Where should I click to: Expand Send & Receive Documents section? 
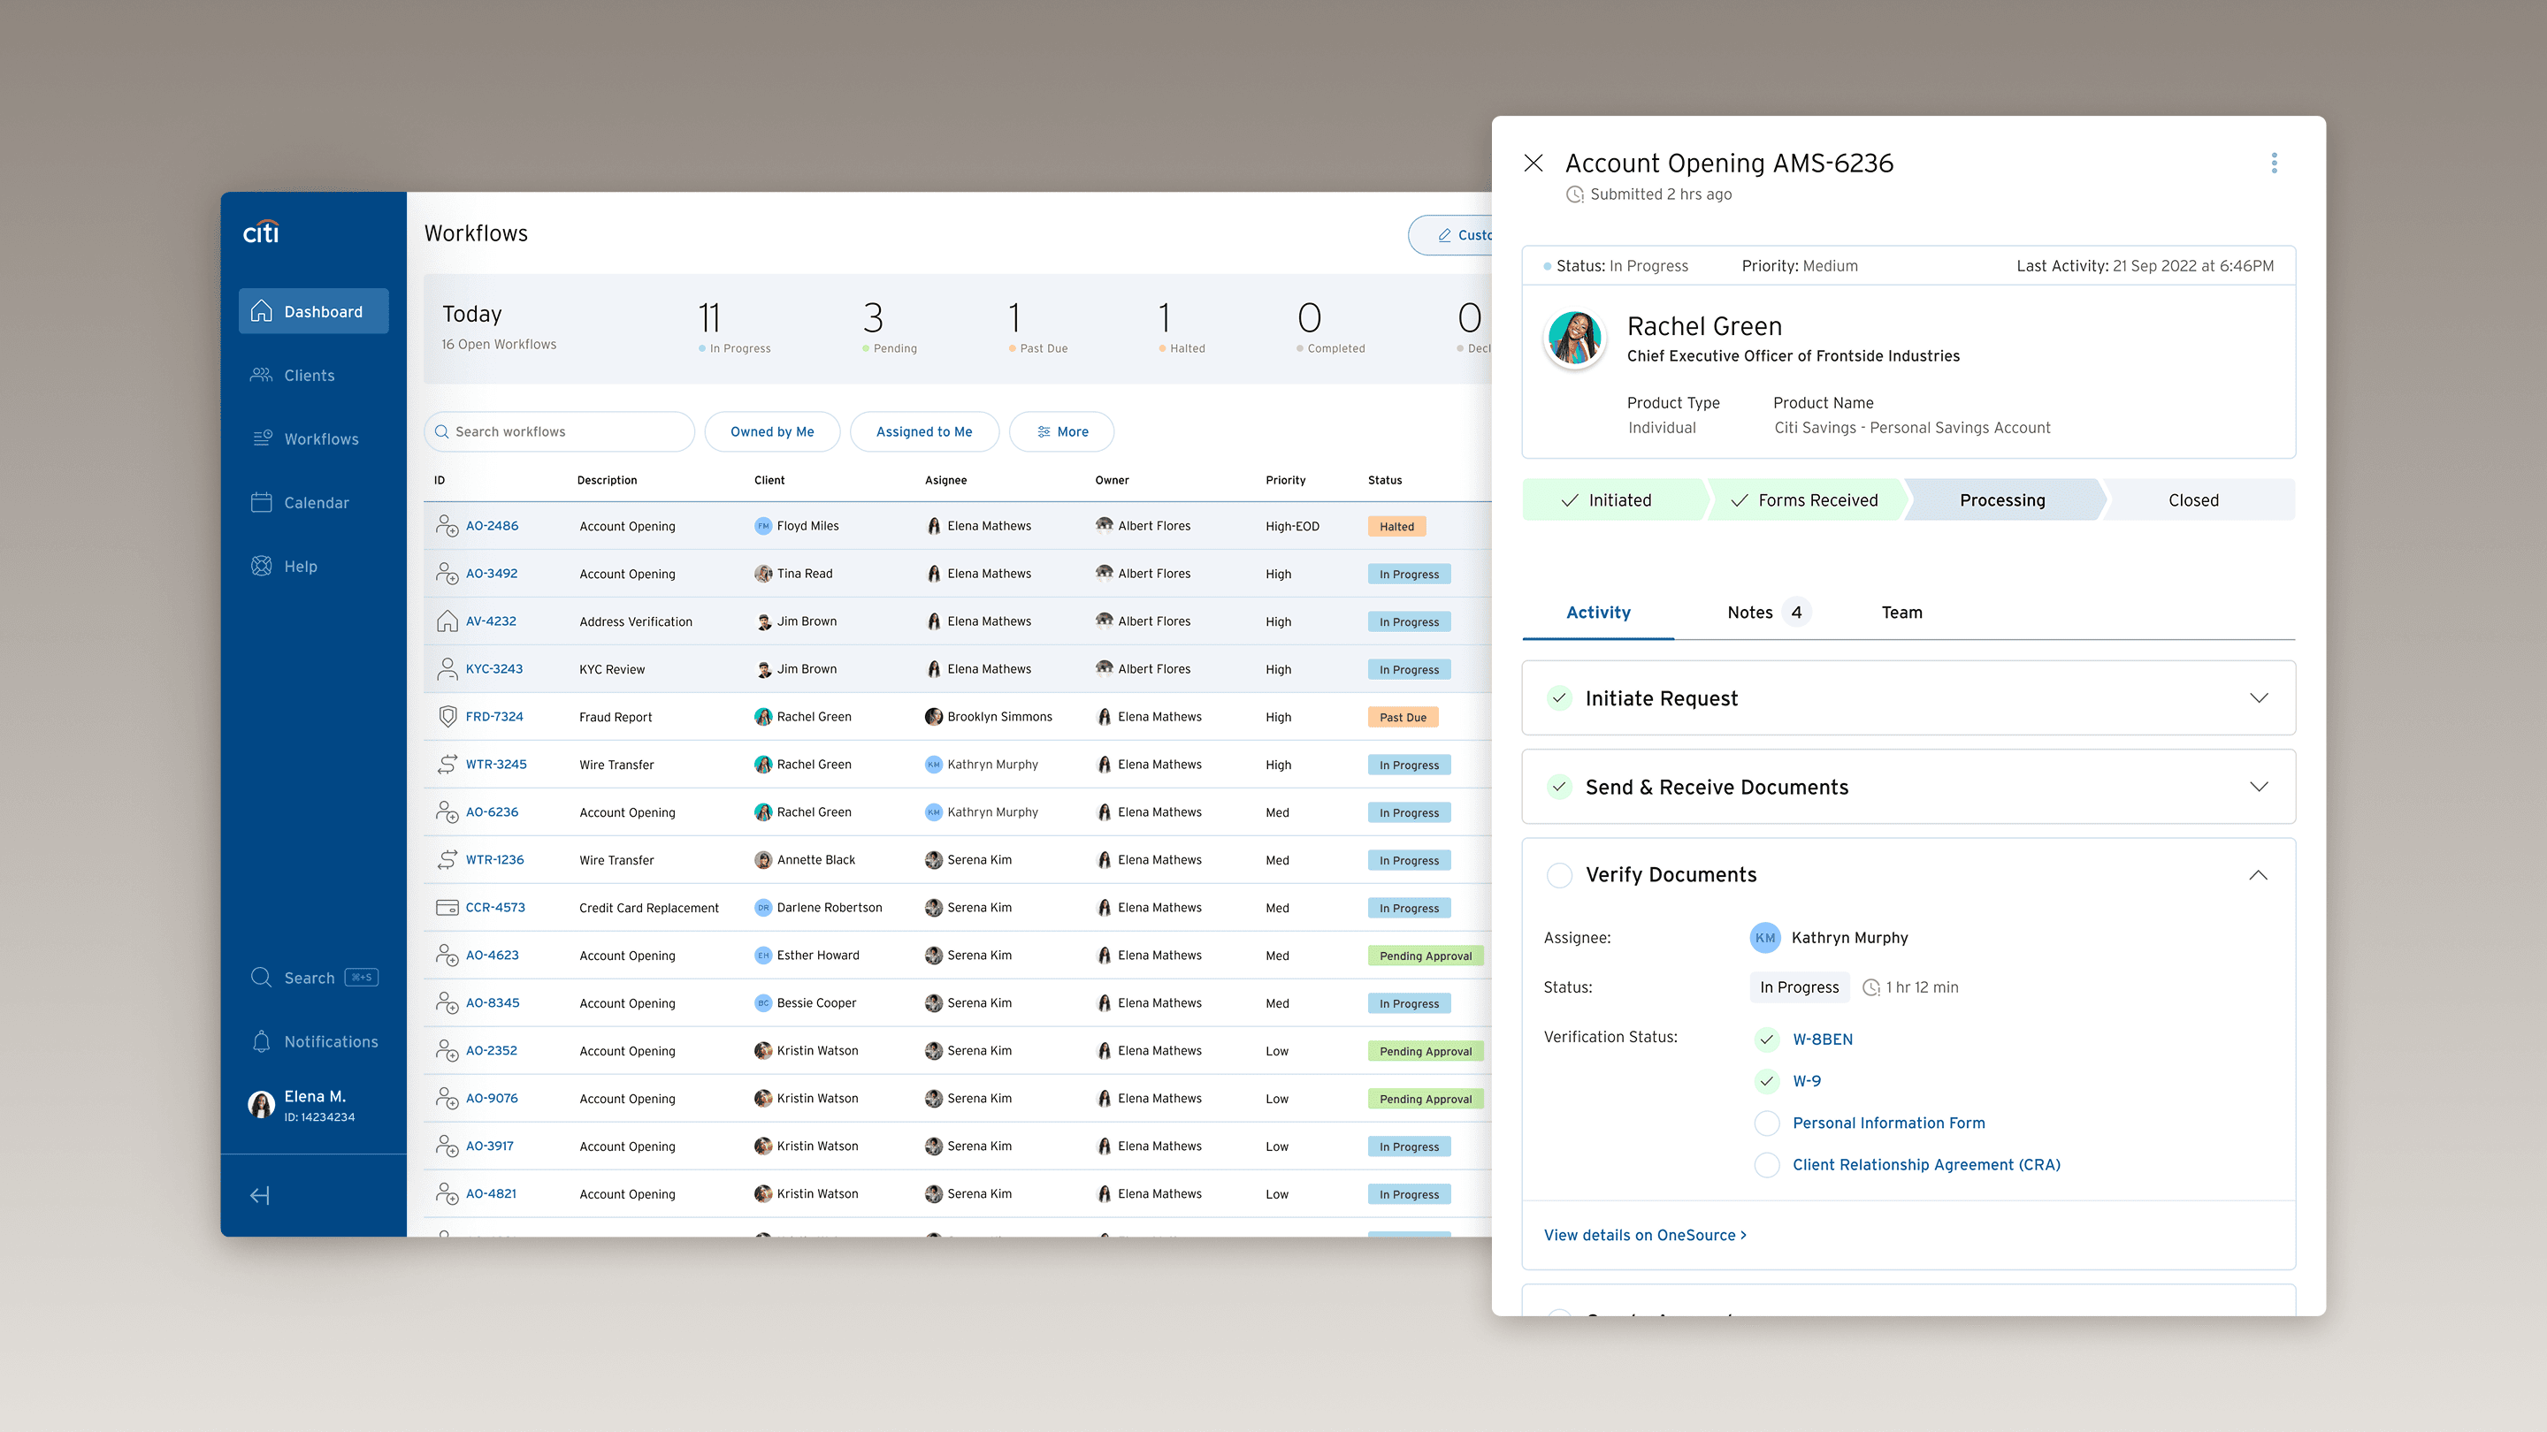tap(2259, 788)
